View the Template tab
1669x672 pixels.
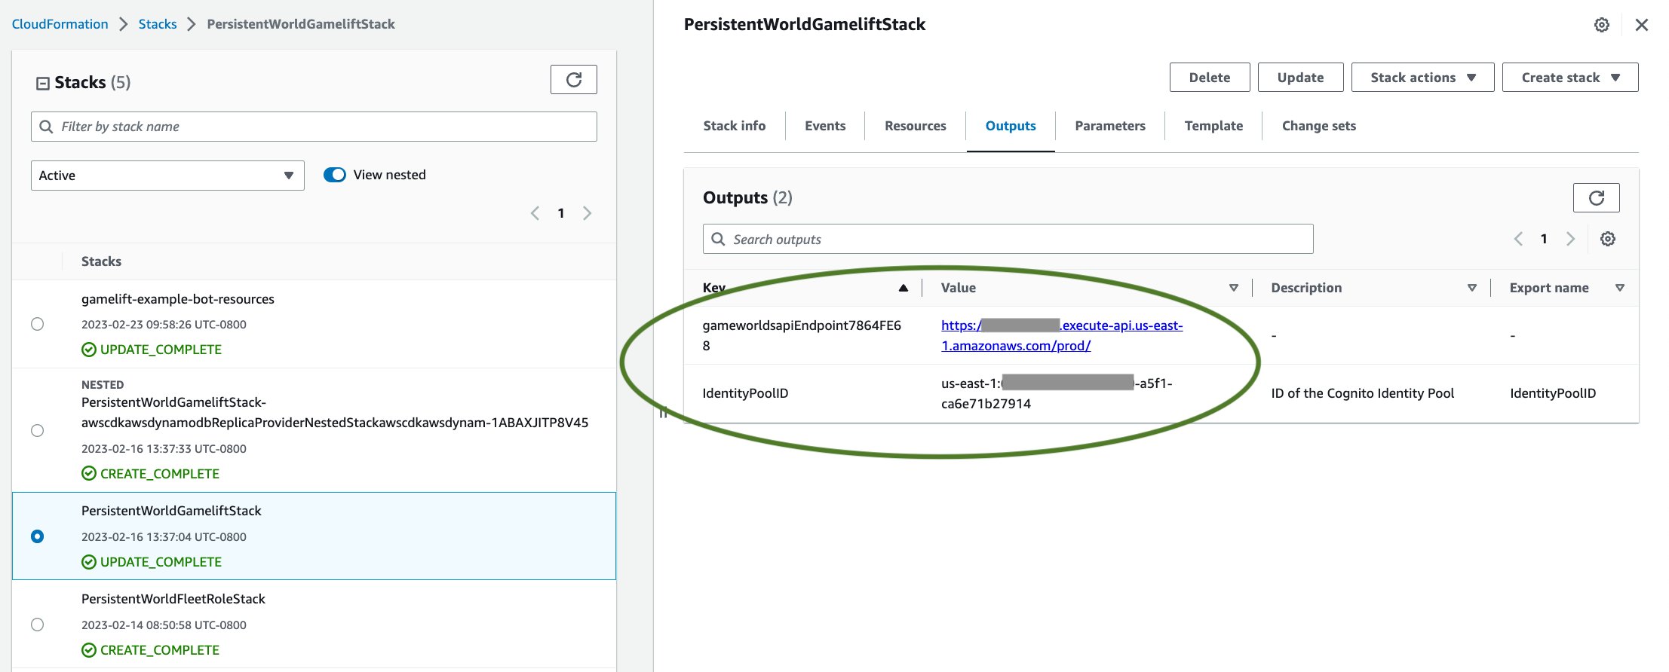(x=1213, y=126)
